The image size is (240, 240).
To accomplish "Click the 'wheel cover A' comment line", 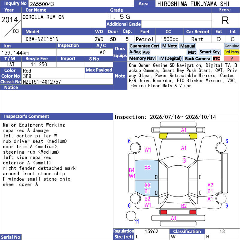I will [20, 184].
